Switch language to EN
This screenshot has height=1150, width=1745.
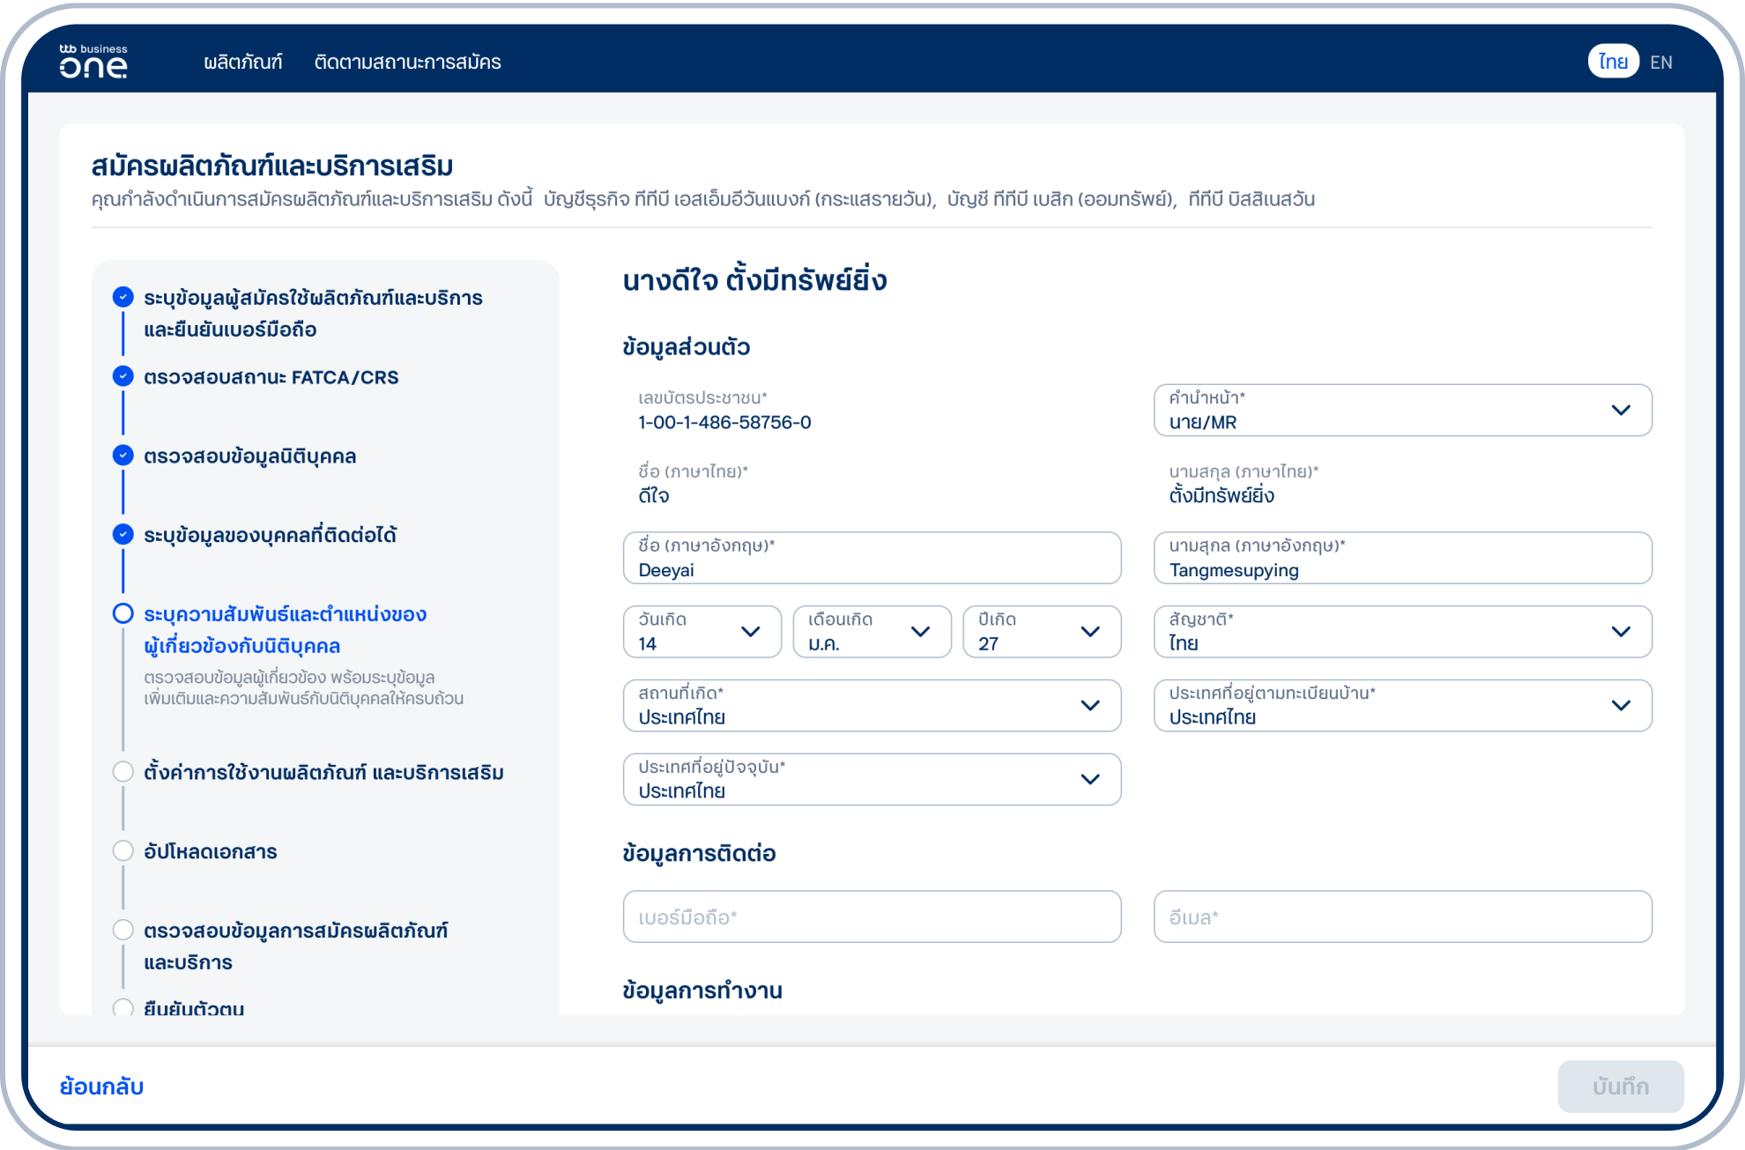pos(1660,63)
